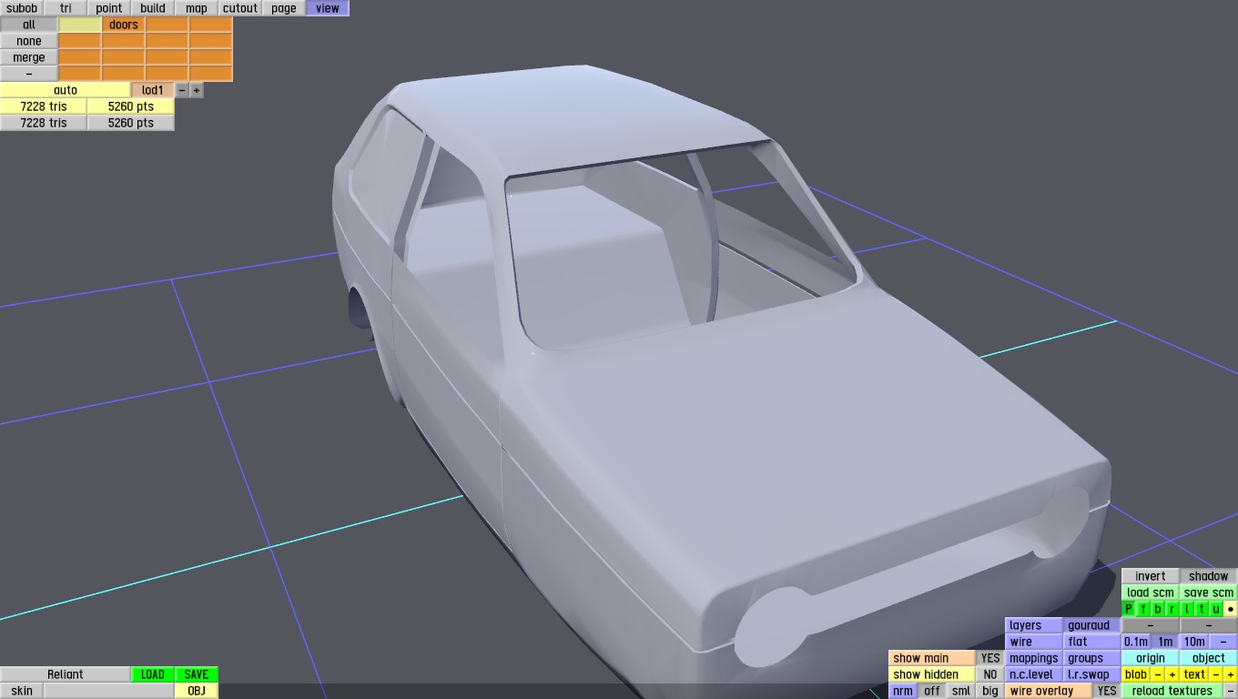Select the 'off' normals option
The image size is (1238, 699).
(932, 691)
